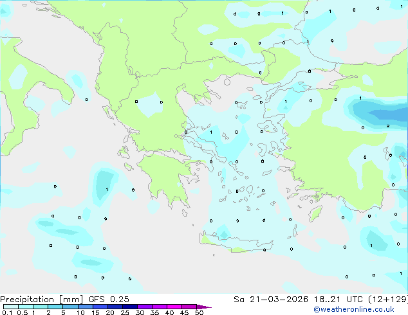Select the 35–40 mm legend swatch

pyautogui.click(x=160, y=307)
